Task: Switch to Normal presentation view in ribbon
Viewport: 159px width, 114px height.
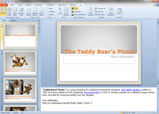Action: (3, 11)
